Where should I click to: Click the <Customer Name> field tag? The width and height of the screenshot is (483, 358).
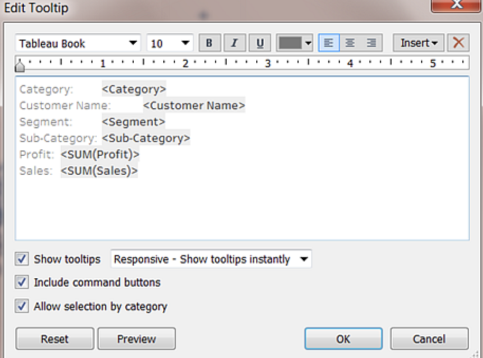194,106
